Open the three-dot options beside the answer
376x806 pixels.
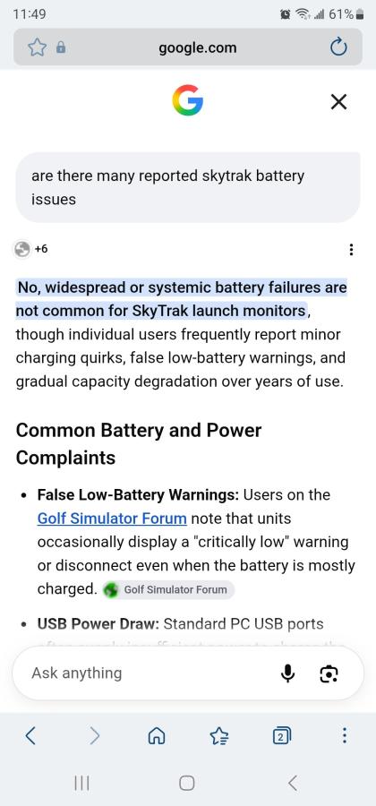(x=351, y=250)
